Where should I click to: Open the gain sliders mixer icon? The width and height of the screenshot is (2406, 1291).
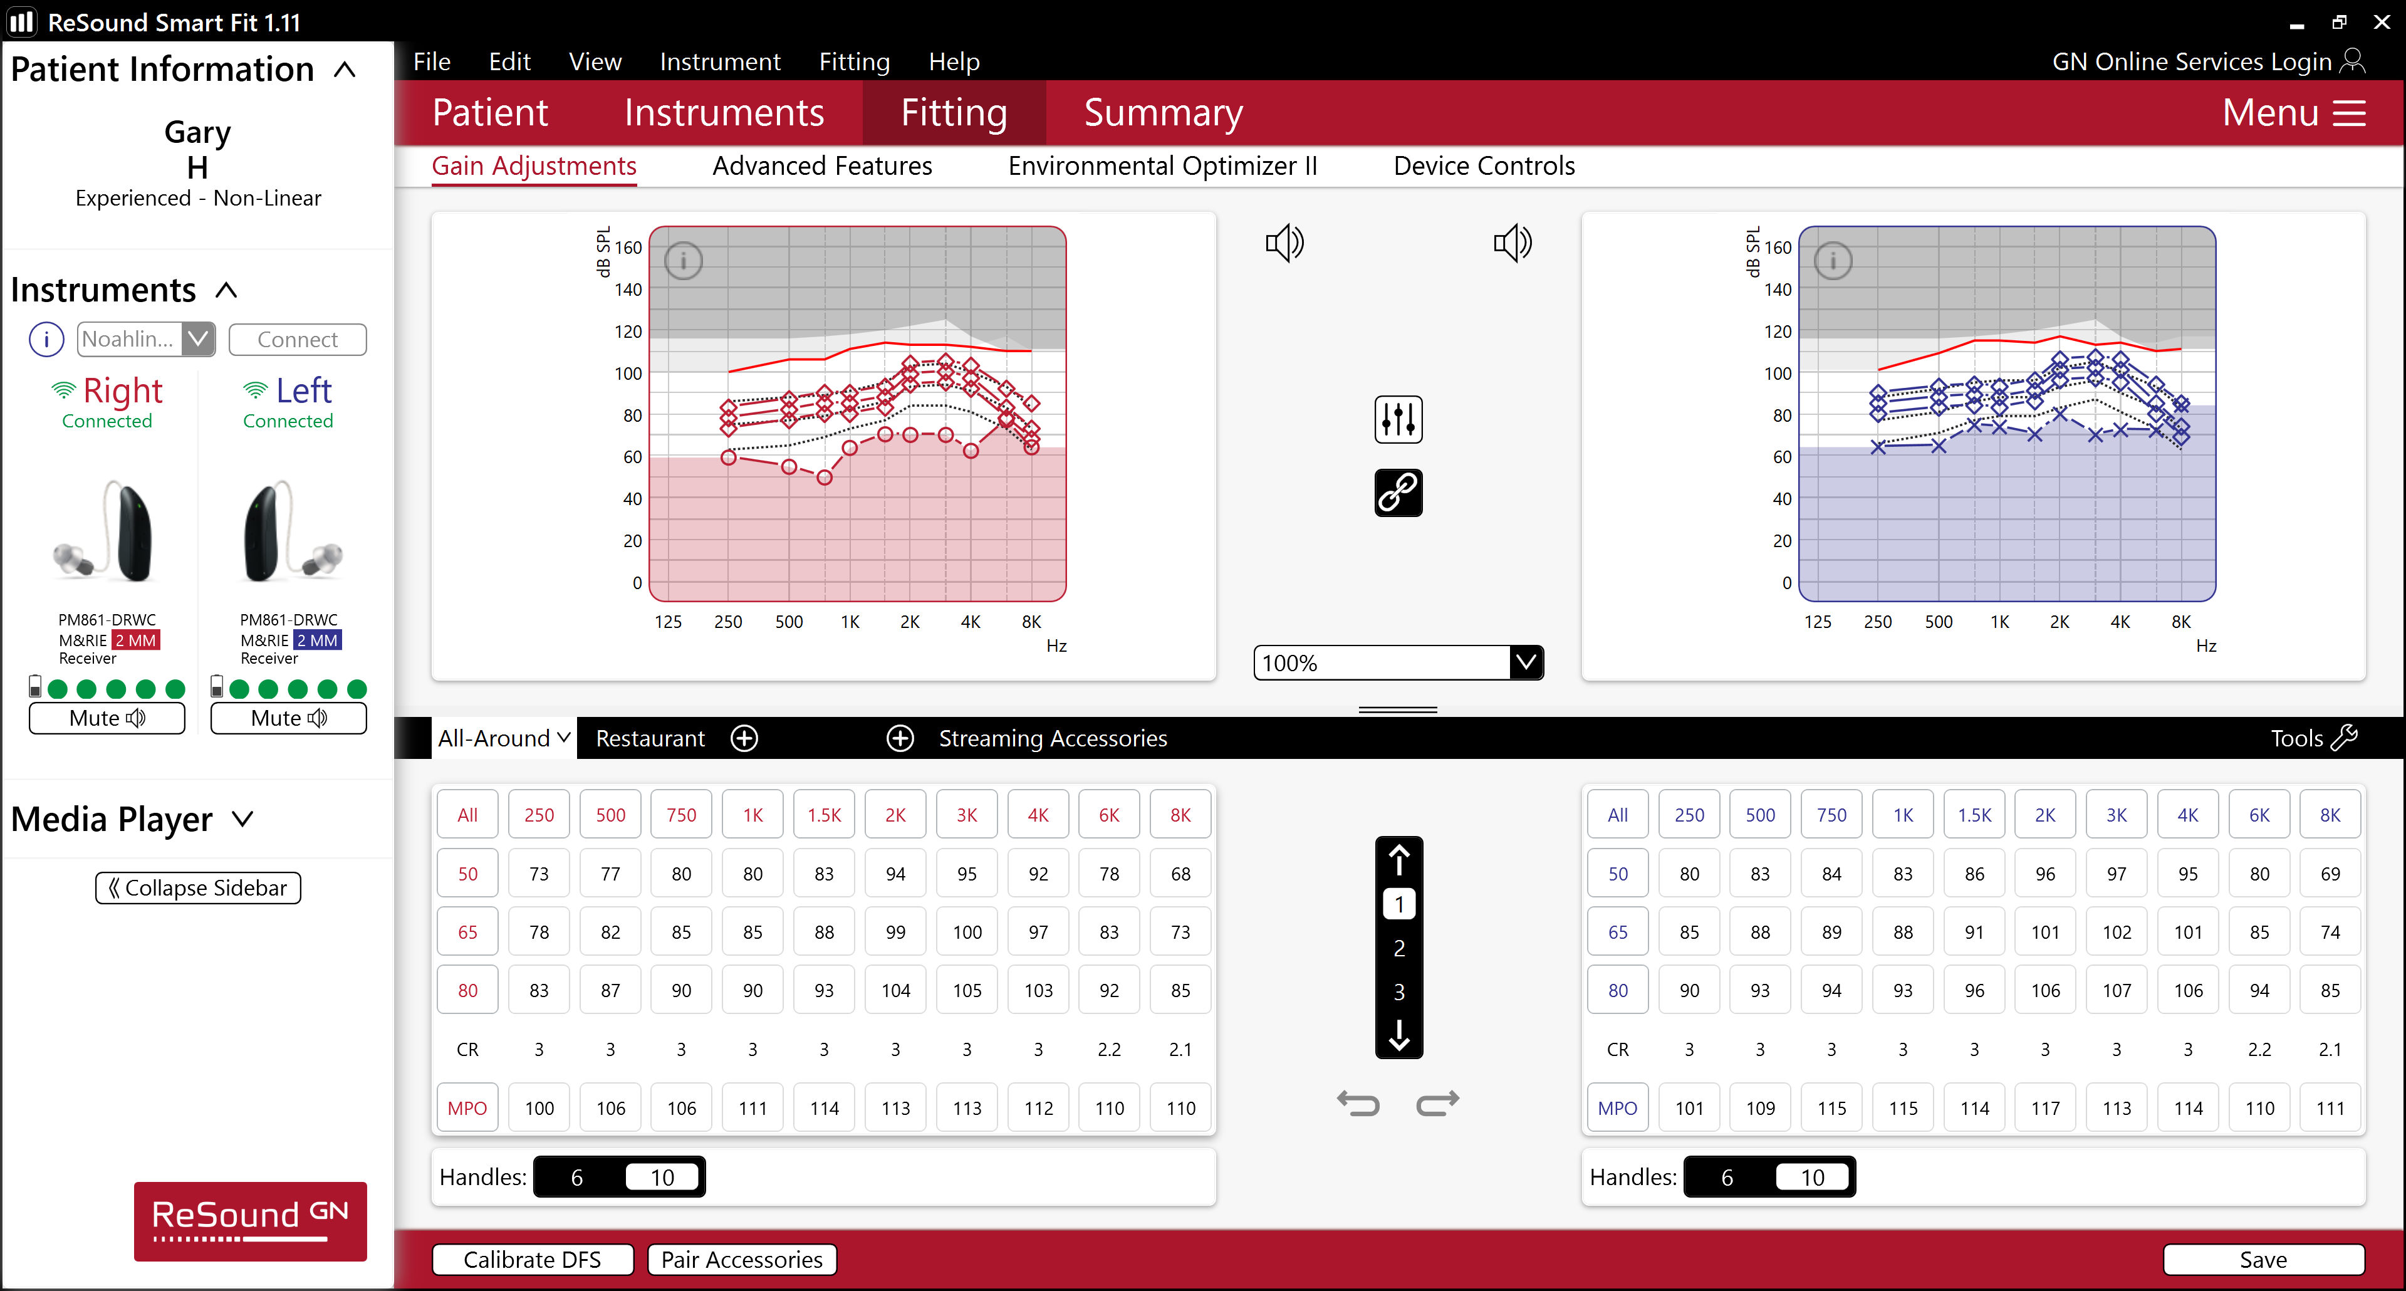1398,419
